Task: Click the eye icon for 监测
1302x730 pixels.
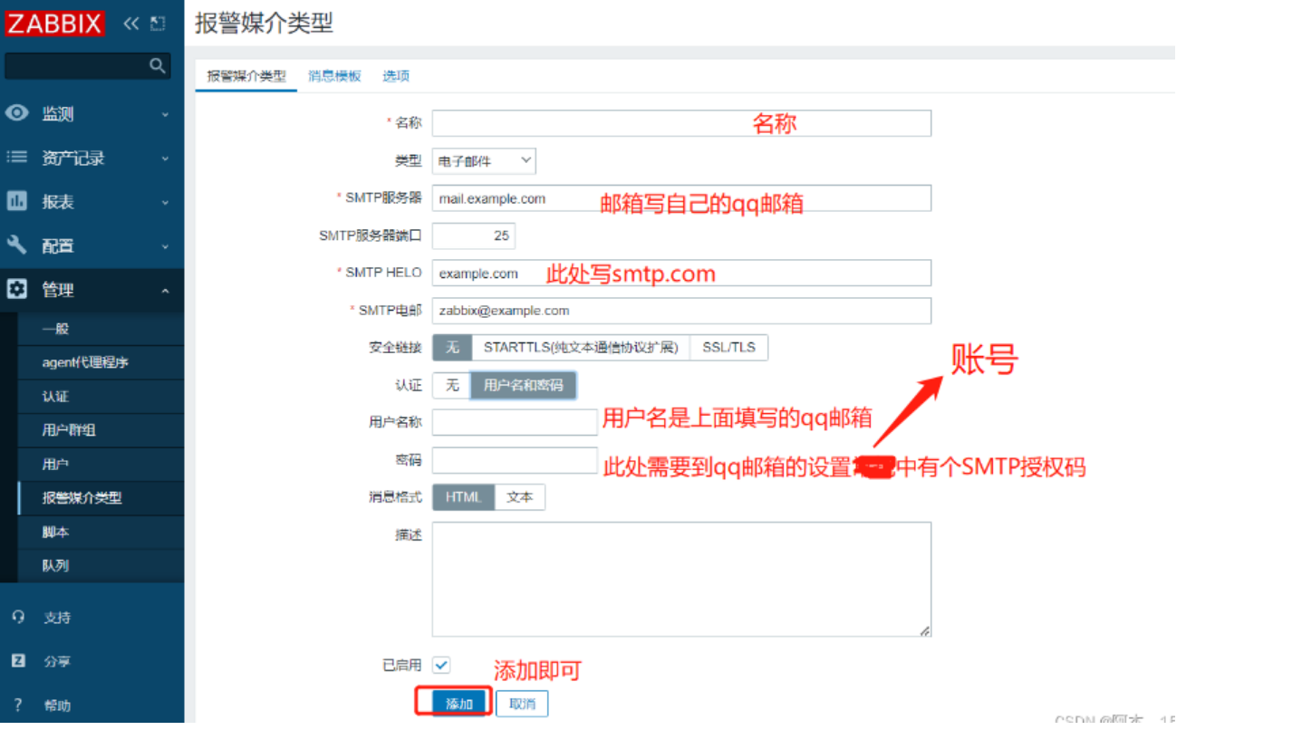Action: pyautogui.click(x=16, y=113)
